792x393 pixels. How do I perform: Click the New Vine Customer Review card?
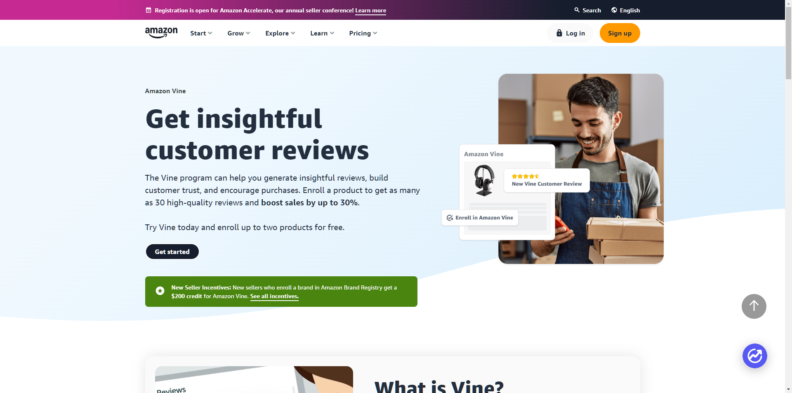tap(547, 180)
